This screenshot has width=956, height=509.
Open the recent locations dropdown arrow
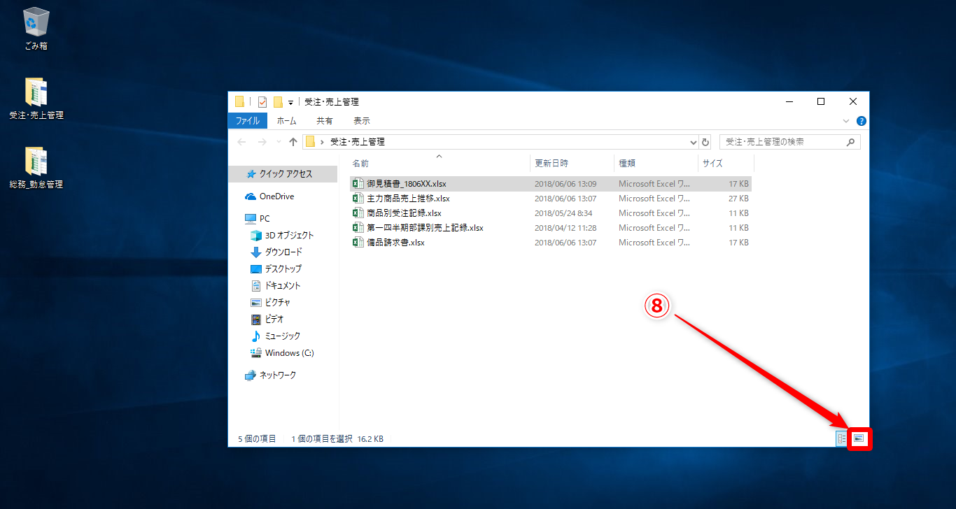tap(279, 142)
